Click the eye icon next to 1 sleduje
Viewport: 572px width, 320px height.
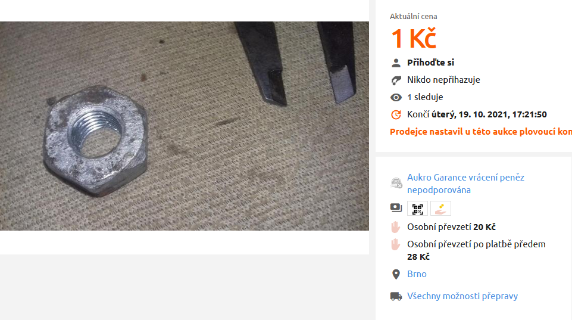click(x=396, y=97)
